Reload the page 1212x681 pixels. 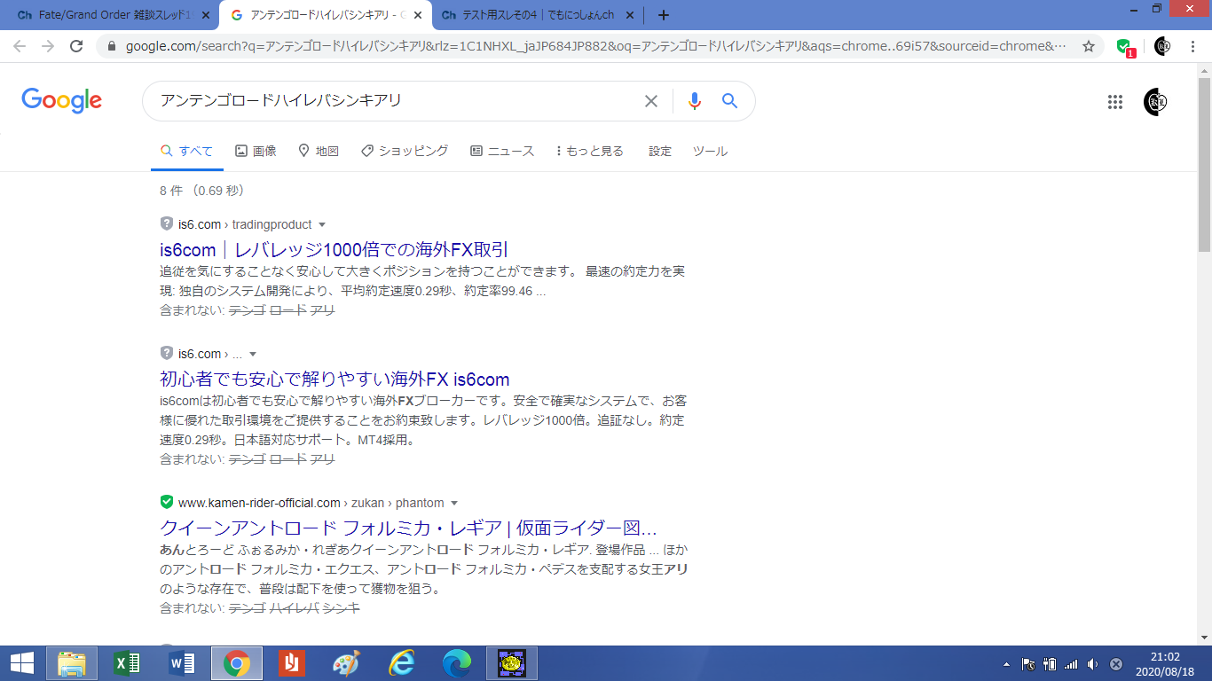click(76, 46)
